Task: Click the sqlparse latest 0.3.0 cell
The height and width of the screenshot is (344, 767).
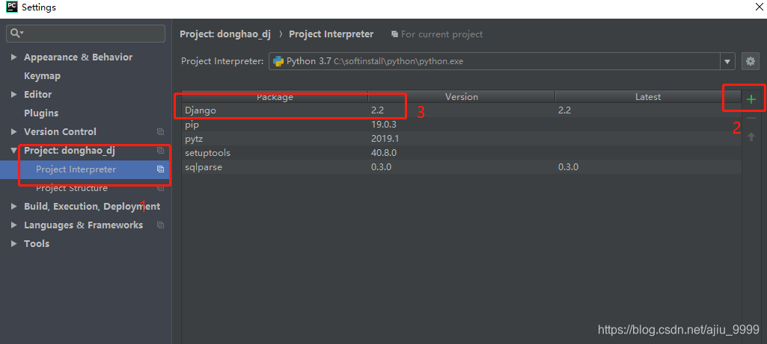Action: tap(569, 167)
